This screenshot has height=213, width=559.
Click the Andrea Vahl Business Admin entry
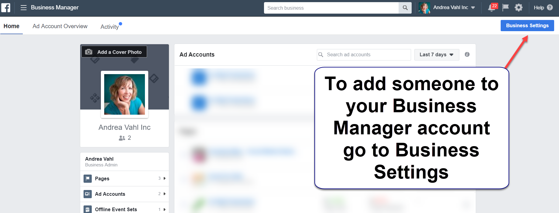(125, 162)
